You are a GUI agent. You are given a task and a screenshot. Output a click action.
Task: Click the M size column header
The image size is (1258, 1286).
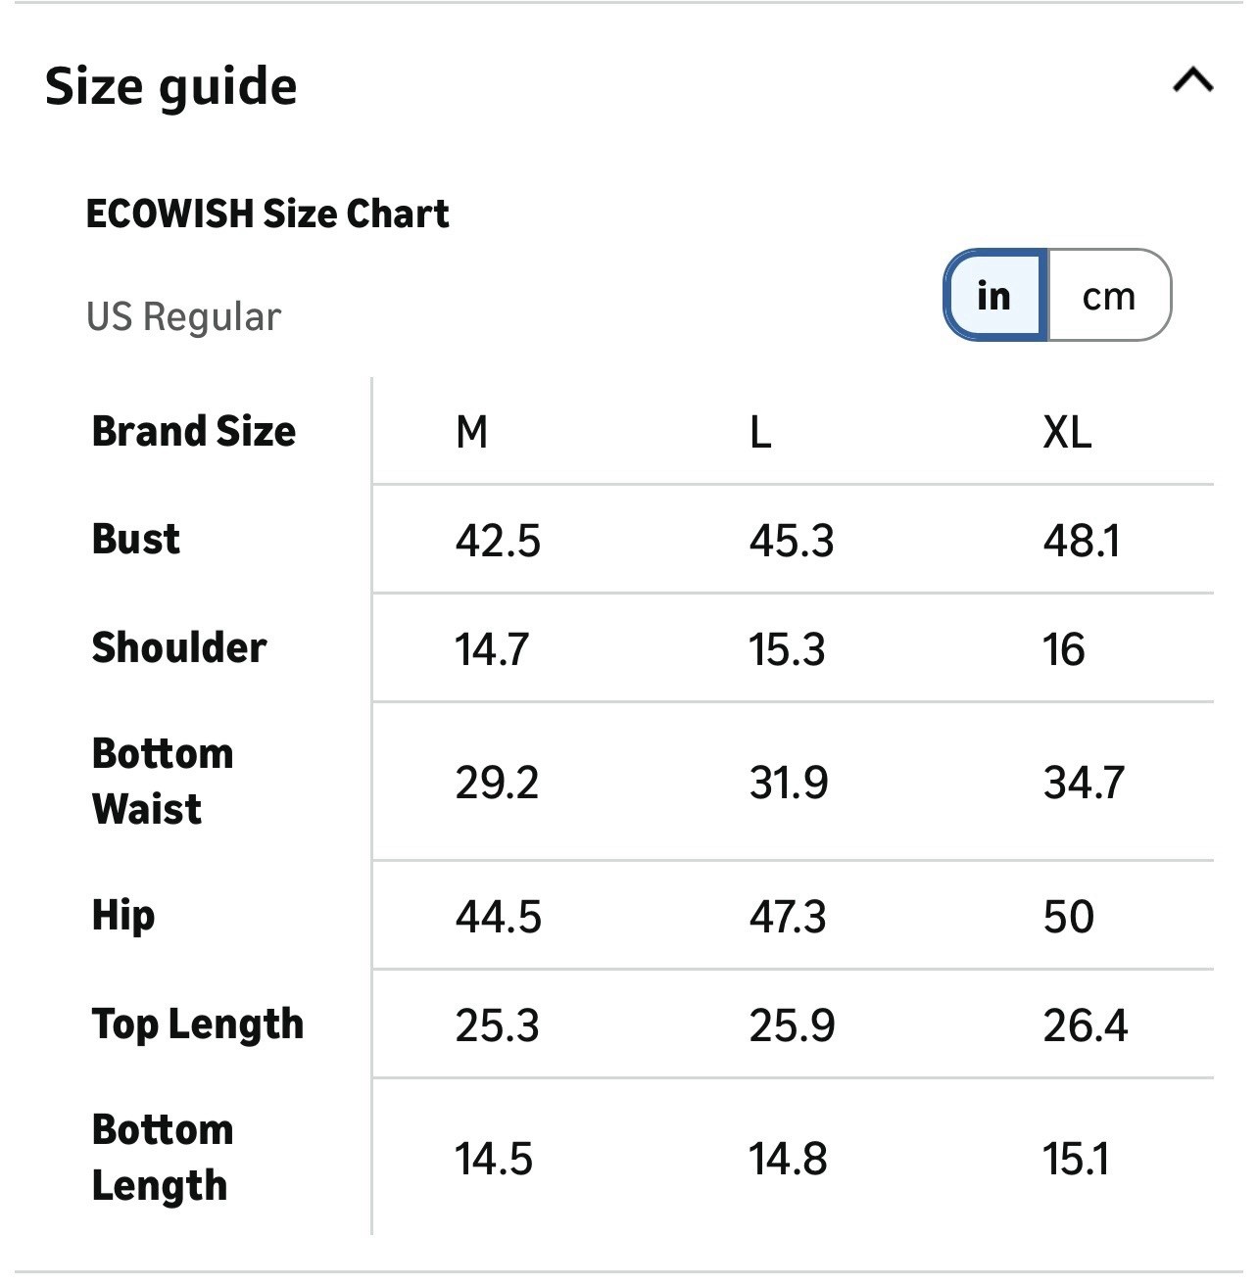[472, 432]
